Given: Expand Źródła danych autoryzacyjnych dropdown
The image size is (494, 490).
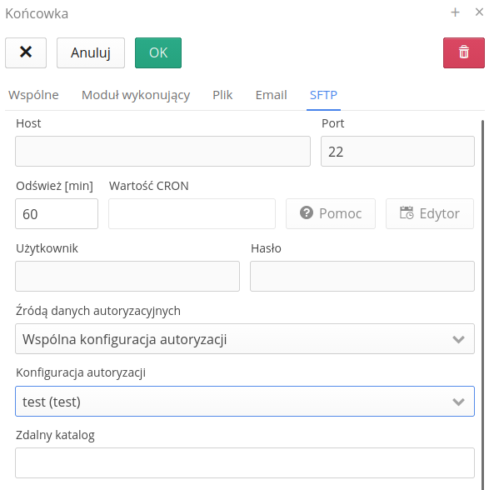Looking at the screenshot, I should pyautogui.click(x=245, y=338).
